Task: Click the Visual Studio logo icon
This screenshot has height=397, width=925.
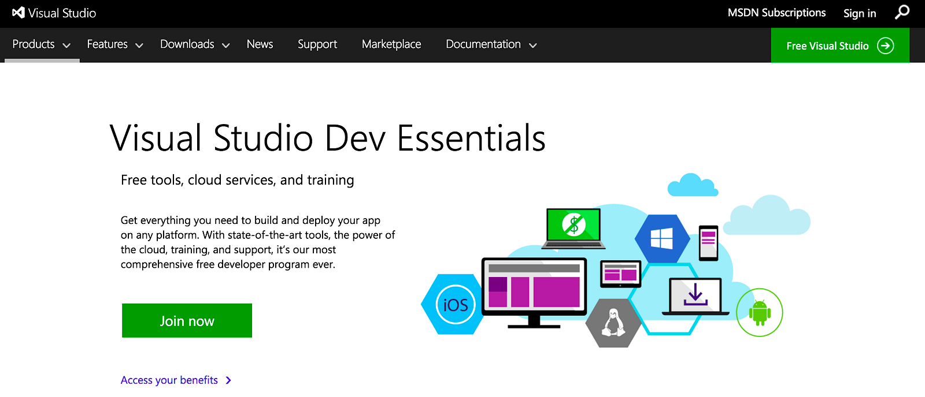Action: point(18,13)
